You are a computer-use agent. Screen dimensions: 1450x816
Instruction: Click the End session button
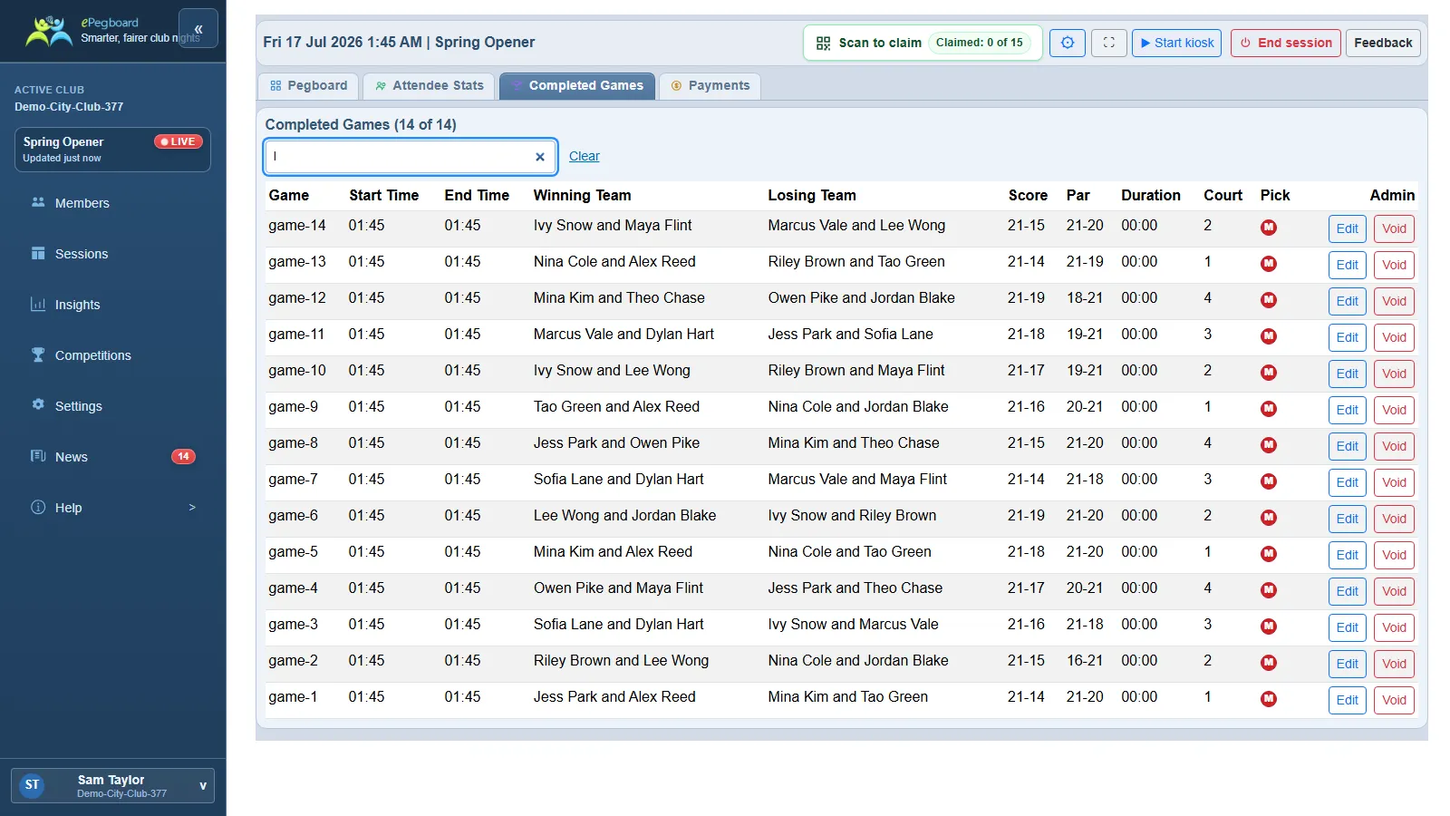pos(1286,43)
